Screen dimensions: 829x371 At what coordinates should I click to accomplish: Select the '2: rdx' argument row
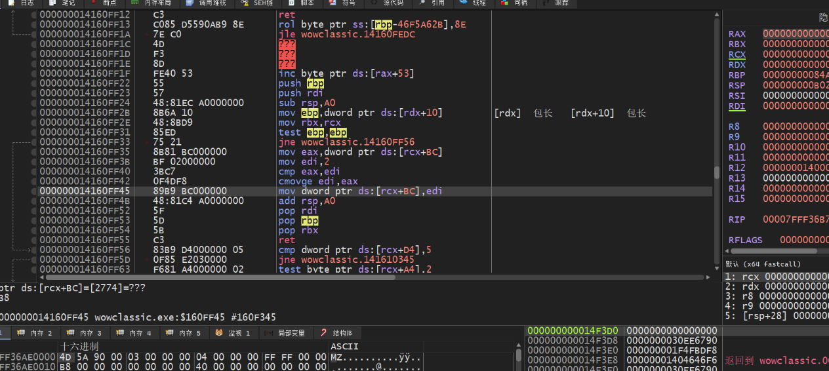click(777, 286)
